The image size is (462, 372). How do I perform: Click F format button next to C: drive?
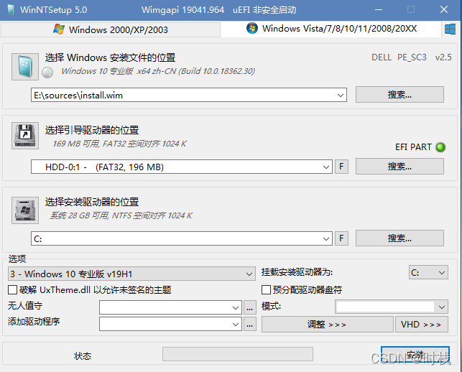(341, 238)
